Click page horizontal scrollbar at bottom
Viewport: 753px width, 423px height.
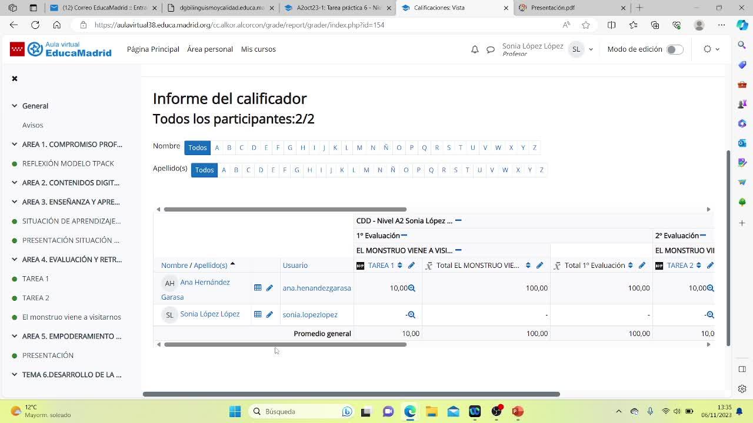(x=351, y=394)
